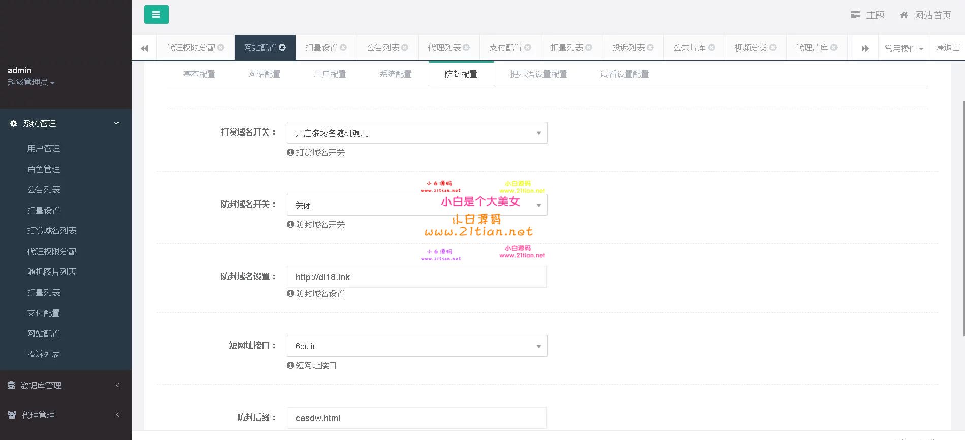
Task: Open 网站首页 link in header
Action: (925, 15)
